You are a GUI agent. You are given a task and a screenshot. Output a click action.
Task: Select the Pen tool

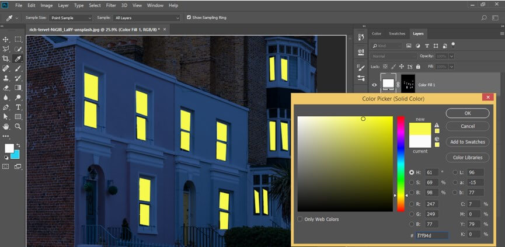5,107
